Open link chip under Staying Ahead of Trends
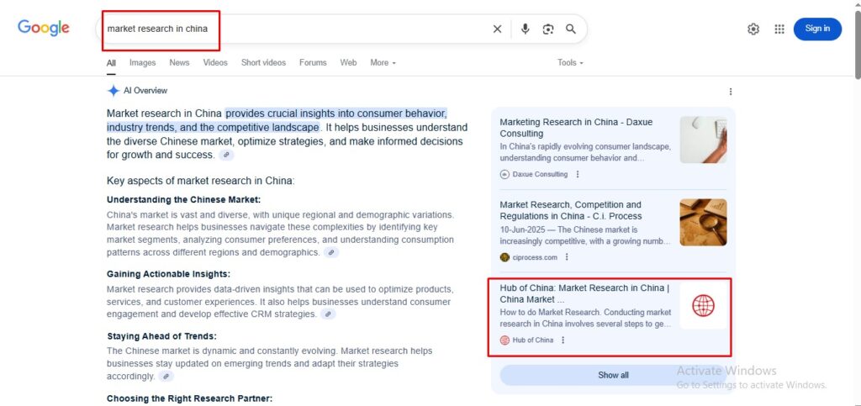 point(166,377)
